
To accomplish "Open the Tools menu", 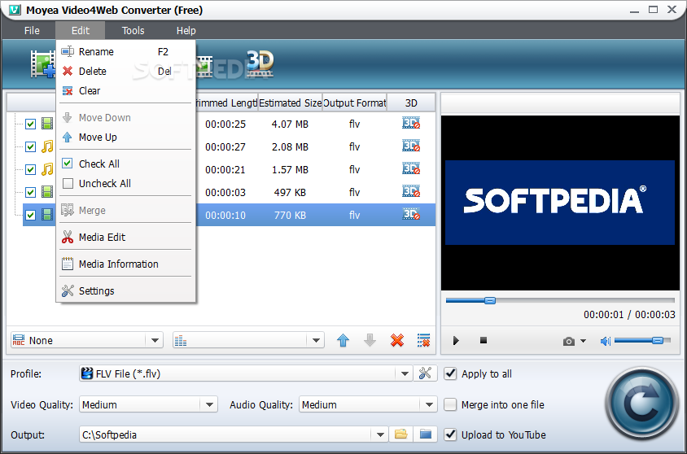I will [133, 31].
